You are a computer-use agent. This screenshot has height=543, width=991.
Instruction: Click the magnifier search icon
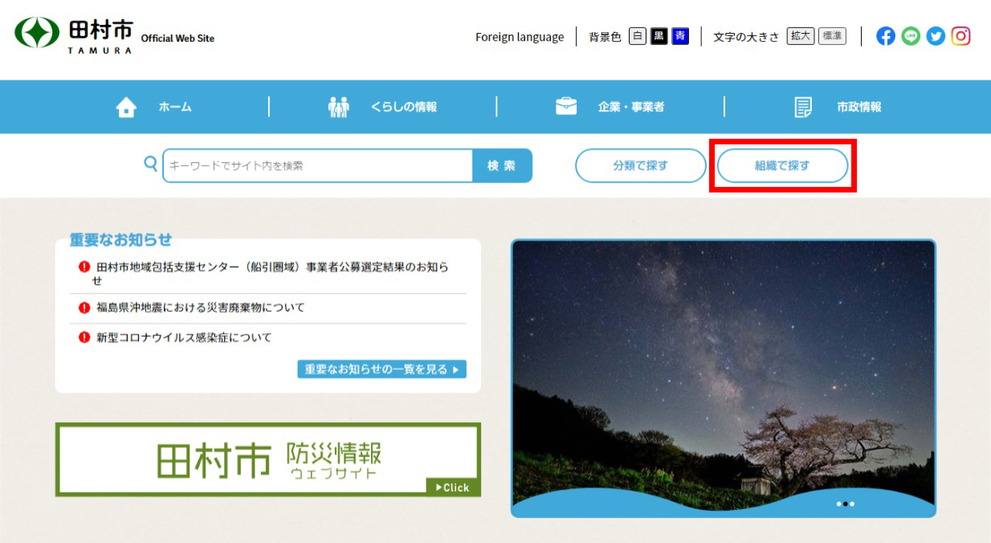click(x=150, y=164)
